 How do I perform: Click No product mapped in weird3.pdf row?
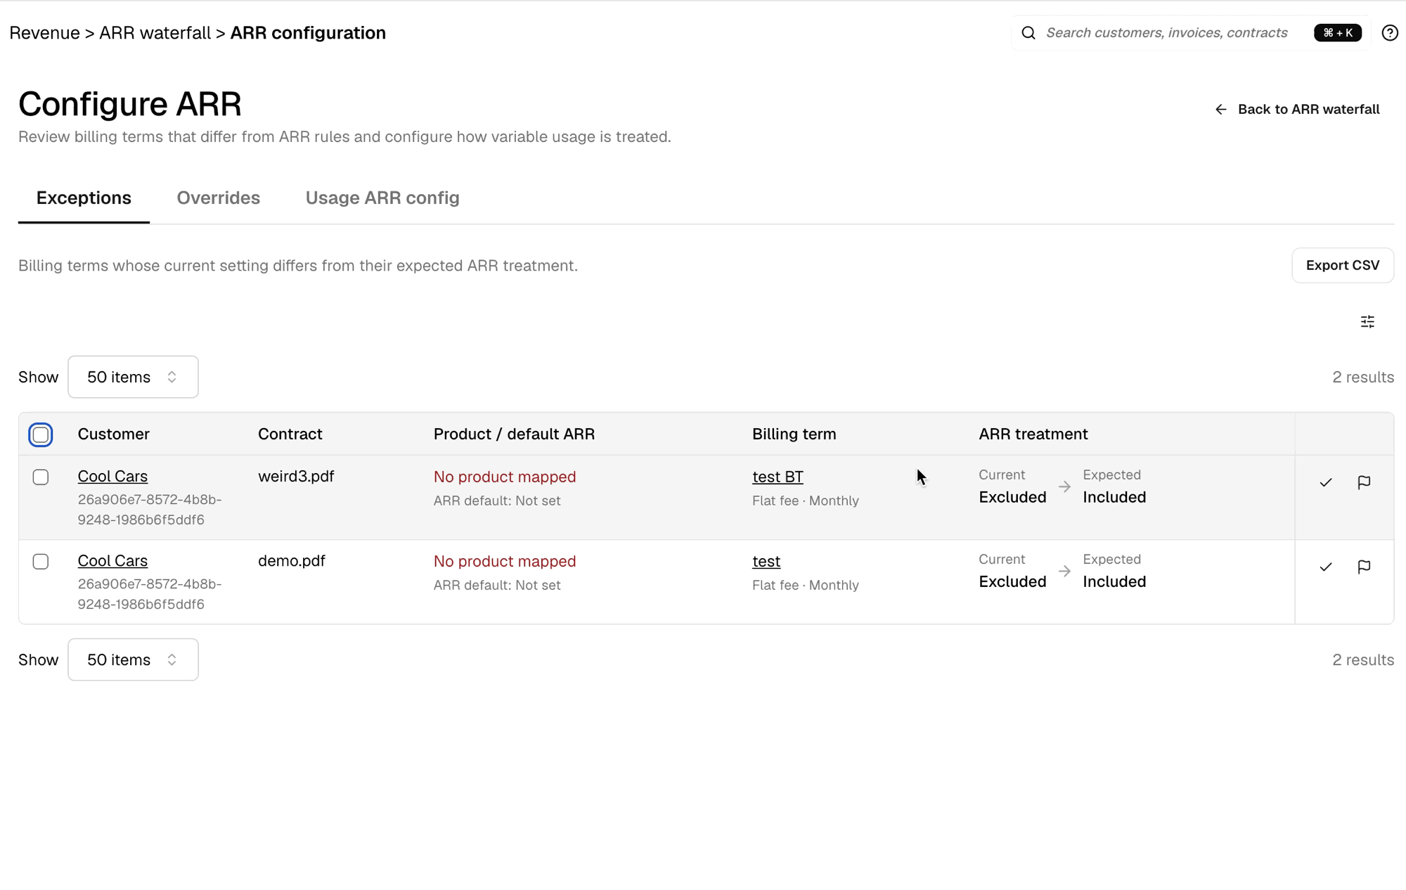coord(505,477)
